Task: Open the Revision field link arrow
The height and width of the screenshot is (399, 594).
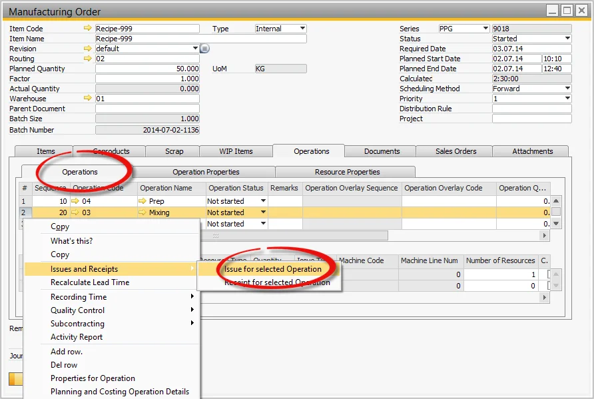Action: (90, 48)
